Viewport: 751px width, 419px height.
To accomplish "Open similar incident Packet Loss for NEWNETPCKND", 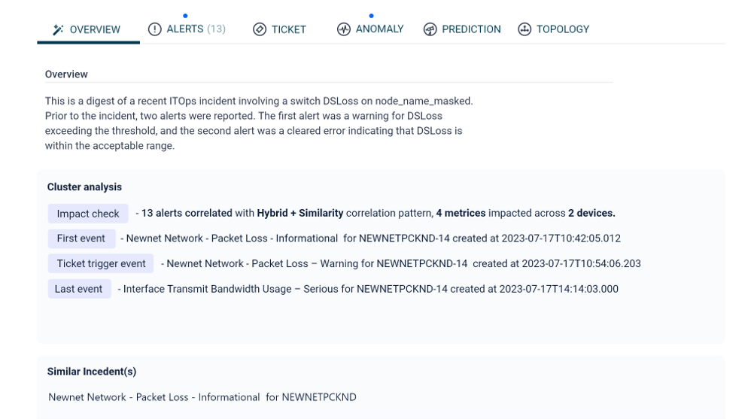I will click(x=202, y=397).
